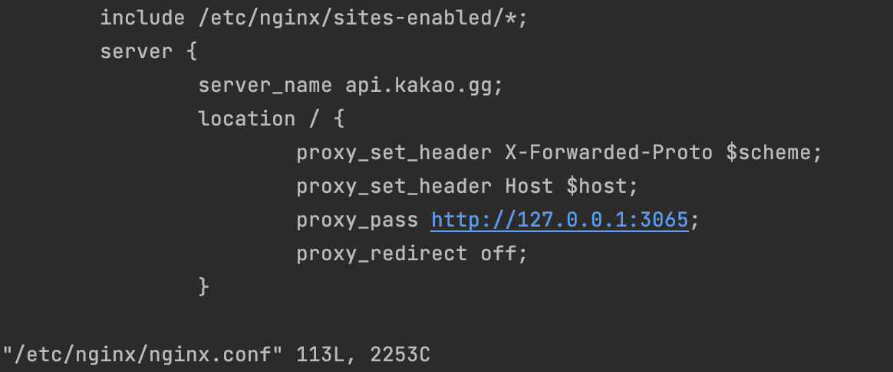Screen dimensions: 893x372
Task: Place cursor on server_name api.kakao.gg
Action: coord(351,86)
